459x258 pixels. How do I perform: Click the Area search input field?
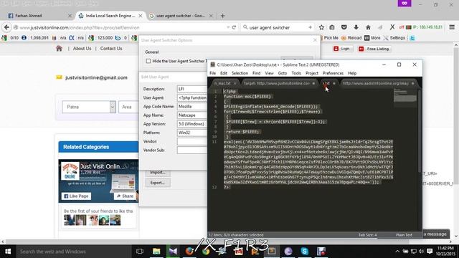coord(128,107)
